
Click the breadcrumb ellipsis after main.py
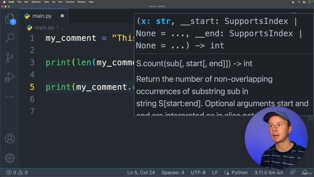point(63,28)
